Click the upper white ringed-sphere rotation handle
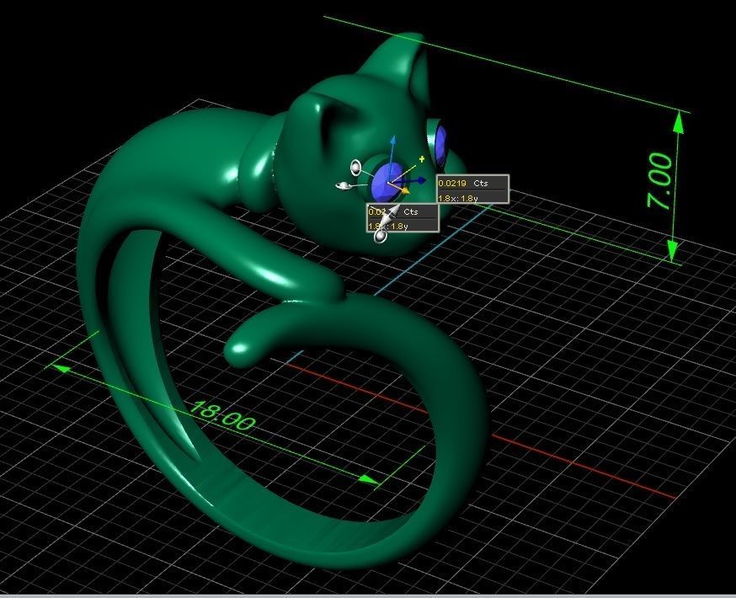The height and width of the screenshot is (598, 736). click(355, 167)
